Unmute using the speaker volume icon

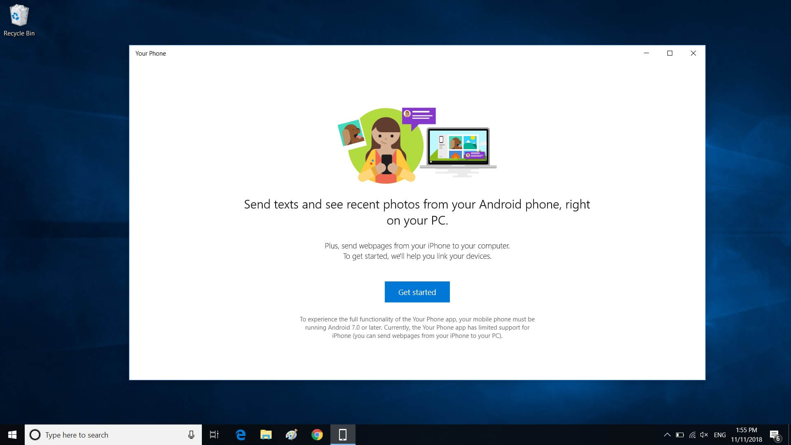click(x=704, y=435)
